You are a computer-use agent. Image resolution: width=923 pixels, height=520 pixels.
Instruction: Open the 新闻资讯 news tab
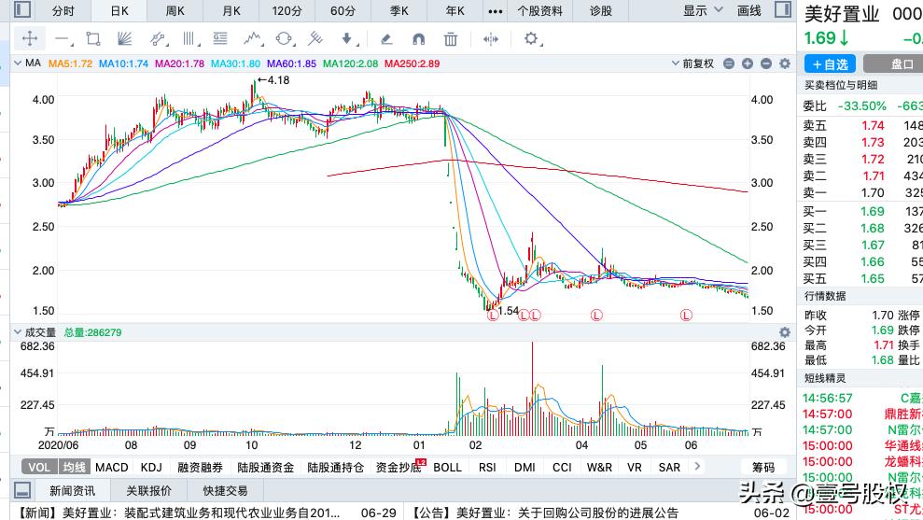click(x=71, y=490)
